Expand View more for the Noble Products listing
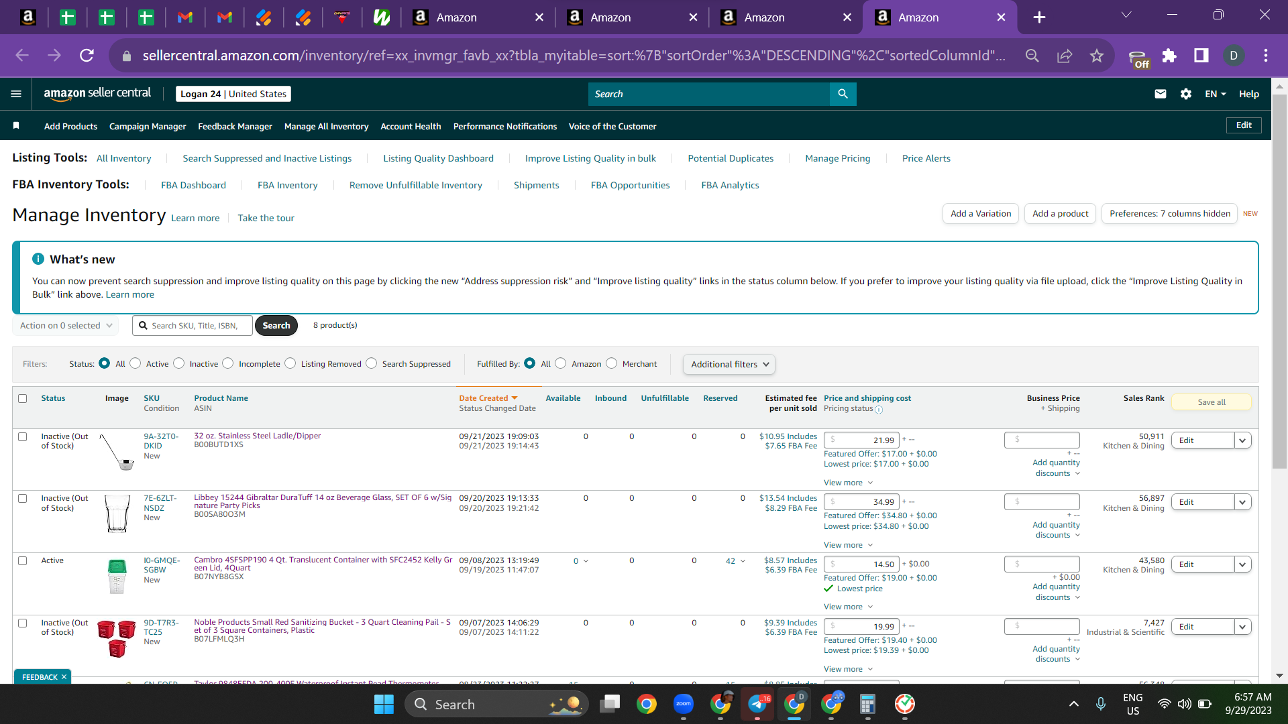1288x724 pixels. [x=848, y=669]
